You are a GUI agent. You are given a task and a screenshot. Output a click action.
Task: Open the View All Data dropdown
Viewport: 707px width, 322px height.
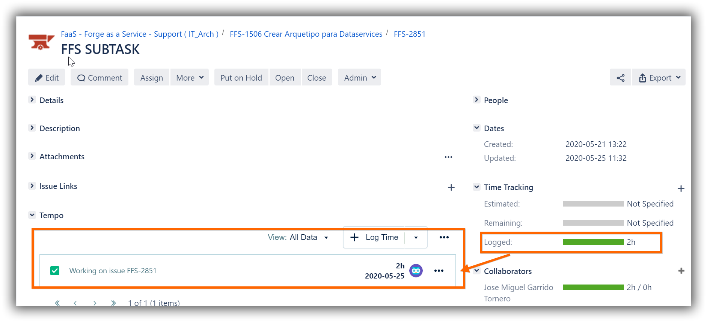tap(298, 237)
